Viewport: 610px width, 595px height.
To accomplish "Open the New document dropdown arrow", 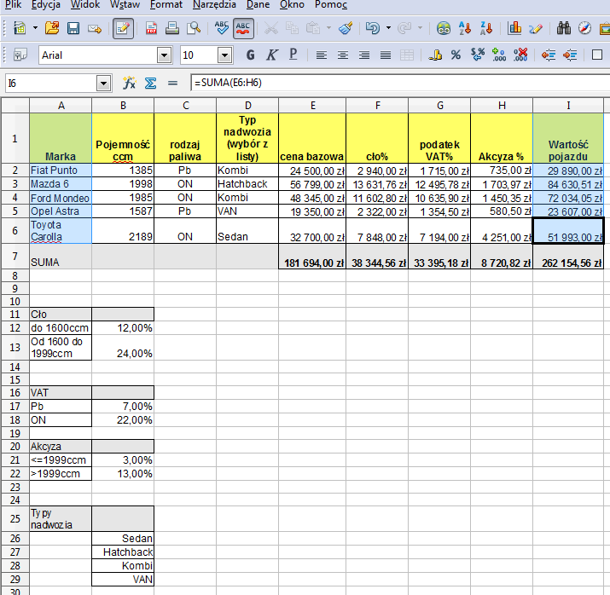I will tap(35, 28).
